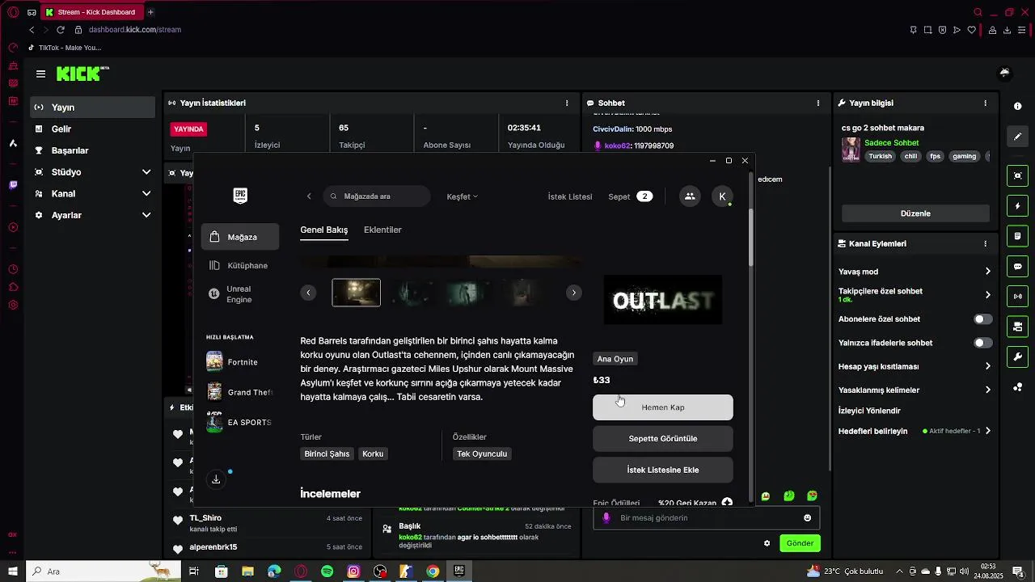Click the Bir mesaj gönderin input
Viewport: 1035px width, 582px height.
pyautogui.click(x=706, y=518)
